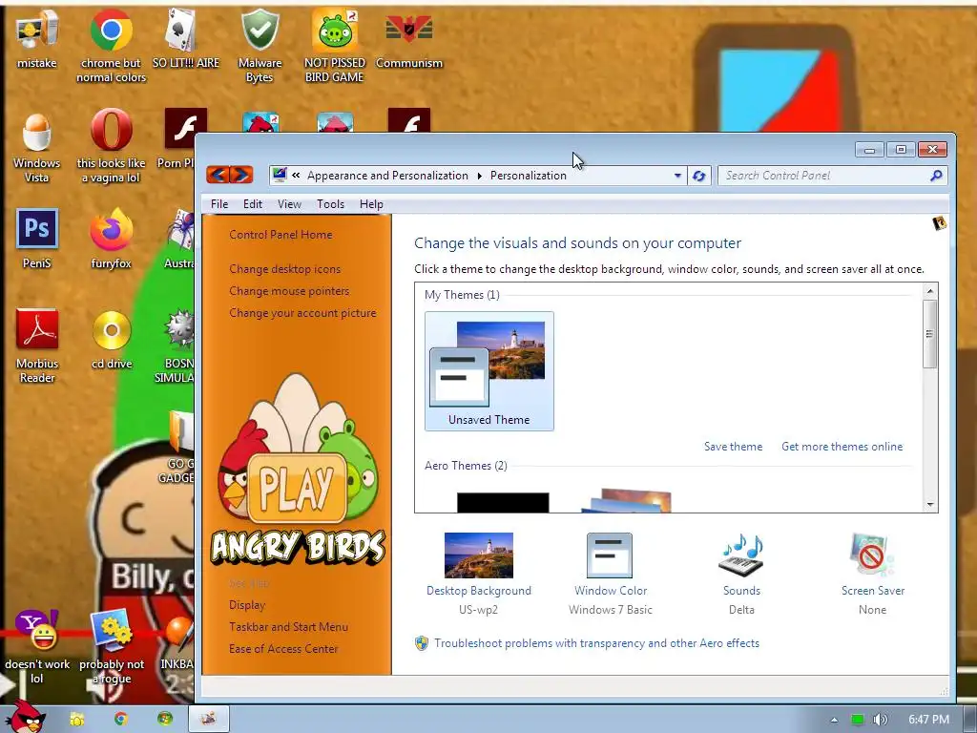Image resolution: width=977 pixels, height=733 pixels.
Task: Open the Windows Vista egg icon
Action: tap(37, 147)
